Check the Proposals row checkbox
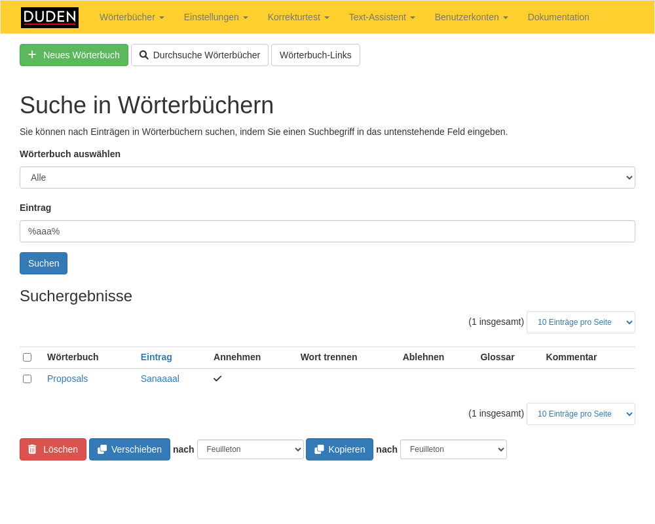The image size is (655, 524). coord(27,379)
